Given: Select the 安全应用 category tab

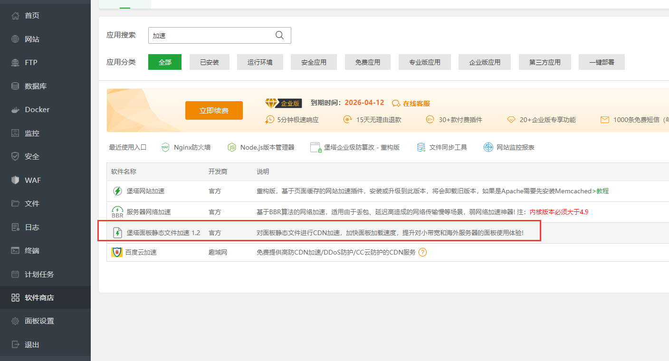Looking at the screenshot, I should pos(314,62).
